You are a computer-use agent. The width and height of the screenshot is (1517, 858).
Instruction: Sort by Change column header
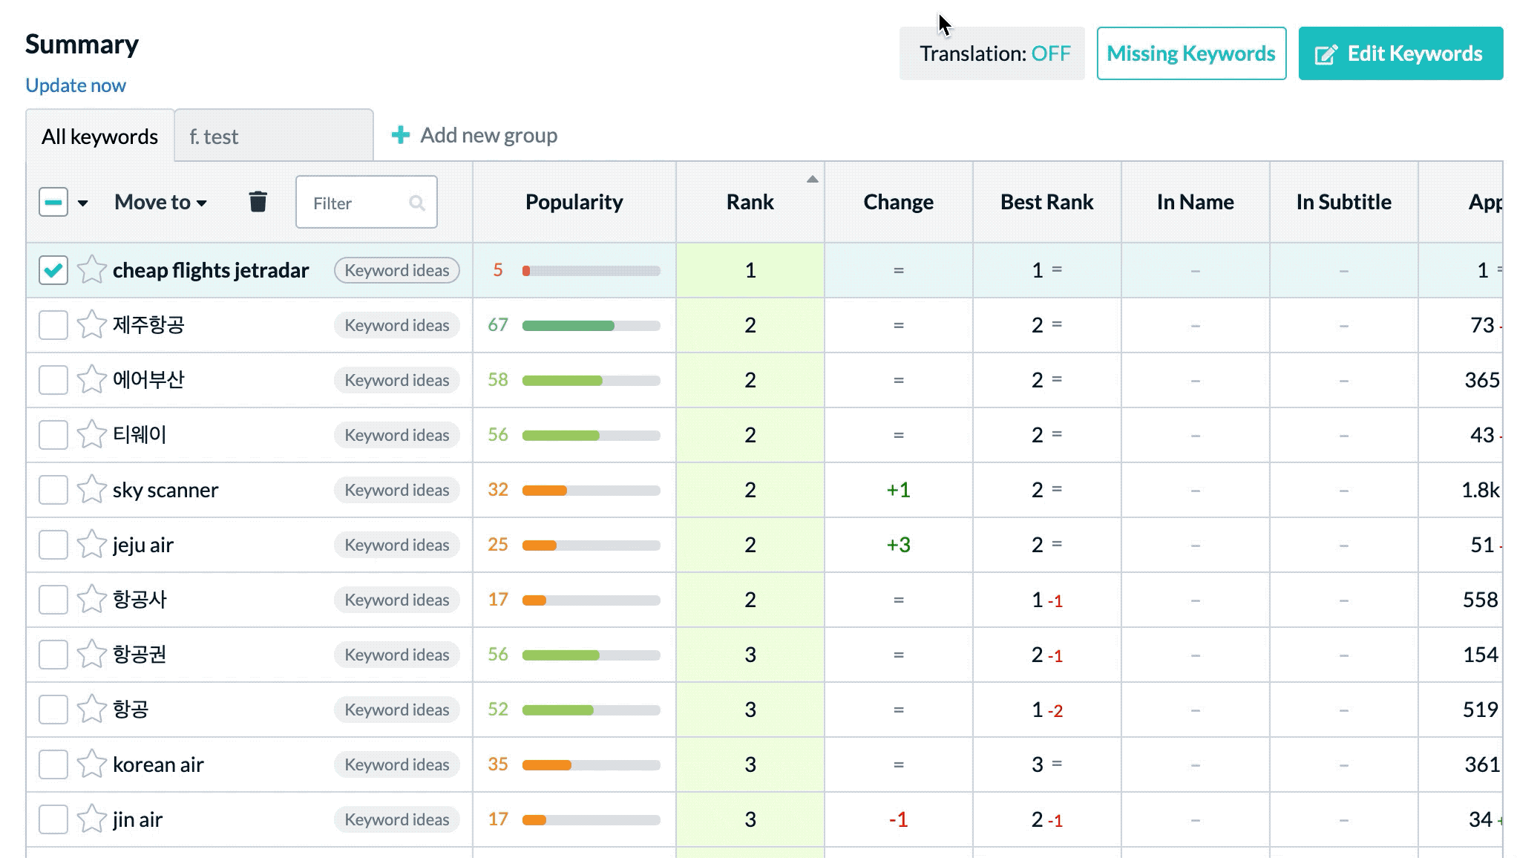tap(898, 202)
